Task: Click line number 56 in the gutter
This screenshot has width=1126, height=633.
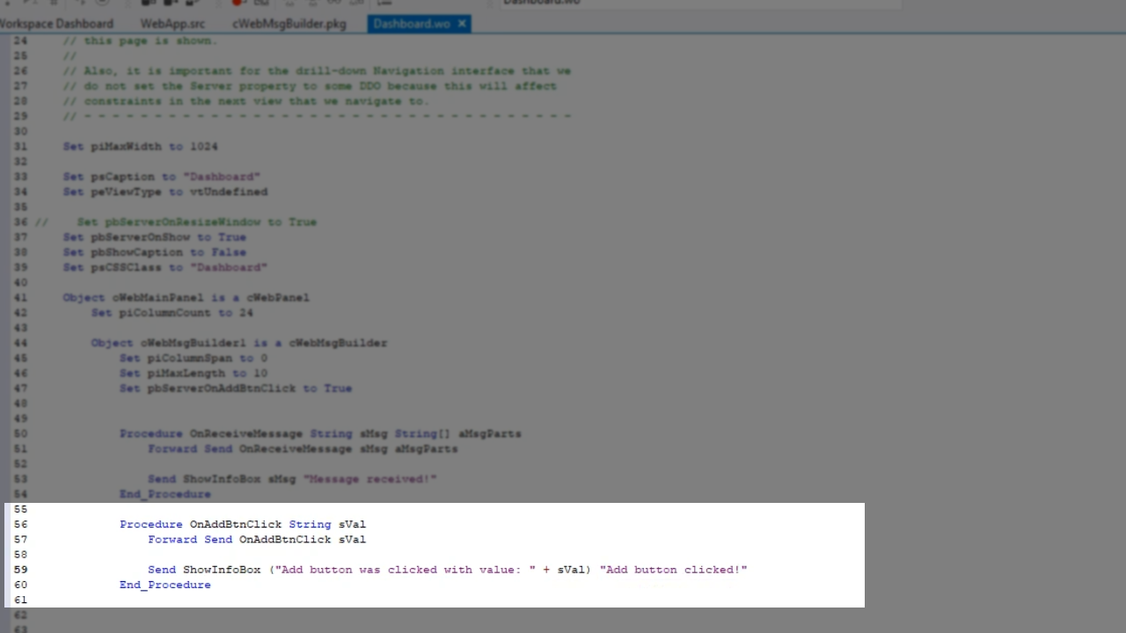Action: pos(20,524)
